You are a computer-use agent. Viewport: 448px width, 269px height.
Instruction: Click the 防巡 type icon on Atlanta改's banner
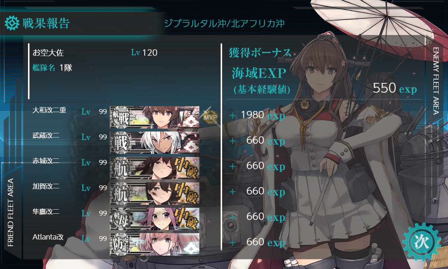tap(121, 244)
